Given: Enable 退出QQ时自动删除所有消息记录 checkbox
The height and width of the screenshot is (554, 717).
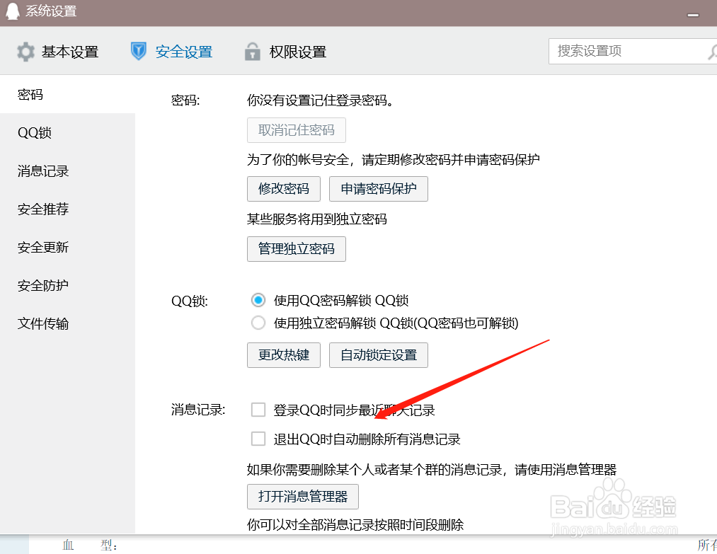Looking at the screenshot, I should (258, 439).
